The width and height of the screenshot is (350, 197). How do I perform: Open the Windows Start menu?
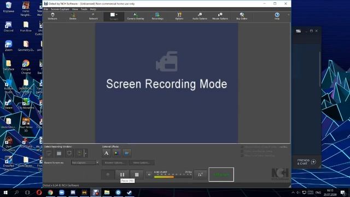pyautogui.click(x=5, y=193)
